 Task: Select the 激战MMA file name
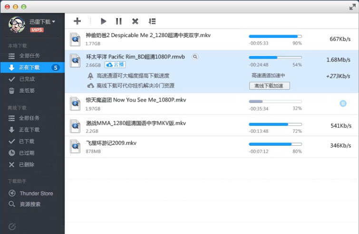point(136,123)
